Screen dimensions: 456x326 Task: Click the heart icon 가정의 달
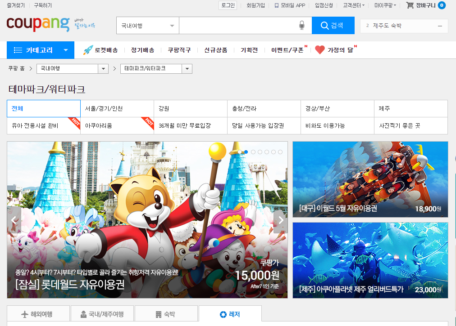pyautogui.click(x=319, y=50)
